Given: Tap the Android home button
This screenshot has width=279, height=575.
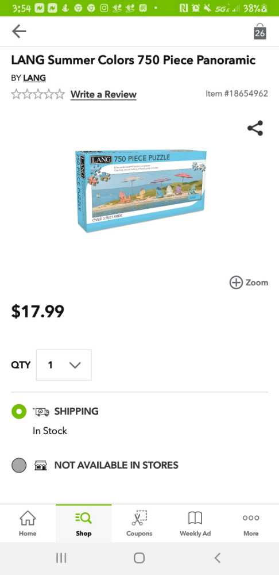Looking at the screenshot, I should tap(139, 558).
